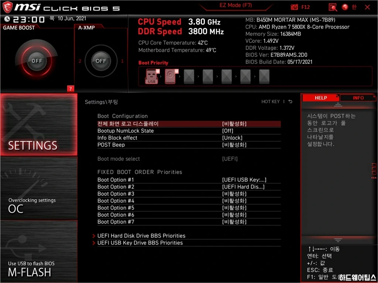The height and width of the screenshot is (283, 378).
Task: Click the MSI dragon logo
Action: coord(7,7)
